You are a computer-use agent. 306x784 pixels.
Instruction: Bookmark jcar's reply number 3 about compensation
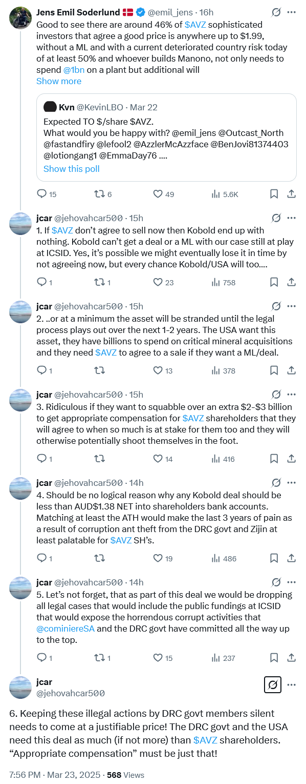(274, 459)
